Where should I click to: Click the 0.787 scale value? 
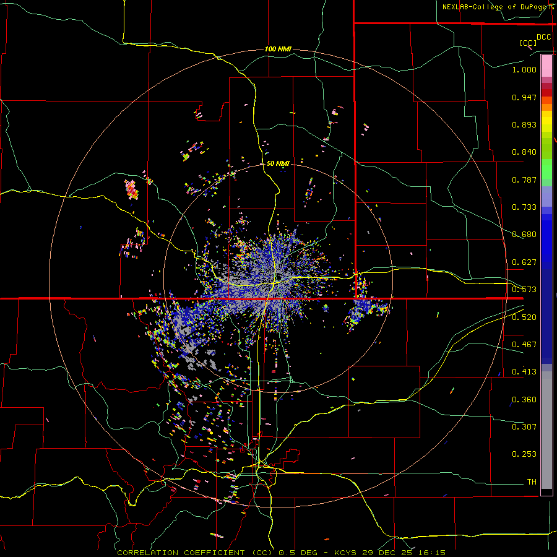pyautogui.click(x=524, y=179)
